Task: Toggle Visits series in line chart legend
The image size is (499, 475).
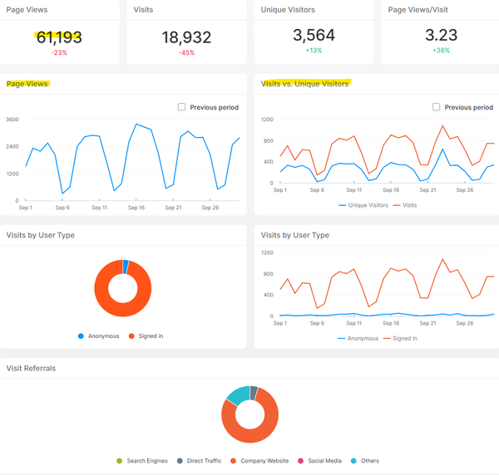Action: pyautogui.click(x=404, y=205)
